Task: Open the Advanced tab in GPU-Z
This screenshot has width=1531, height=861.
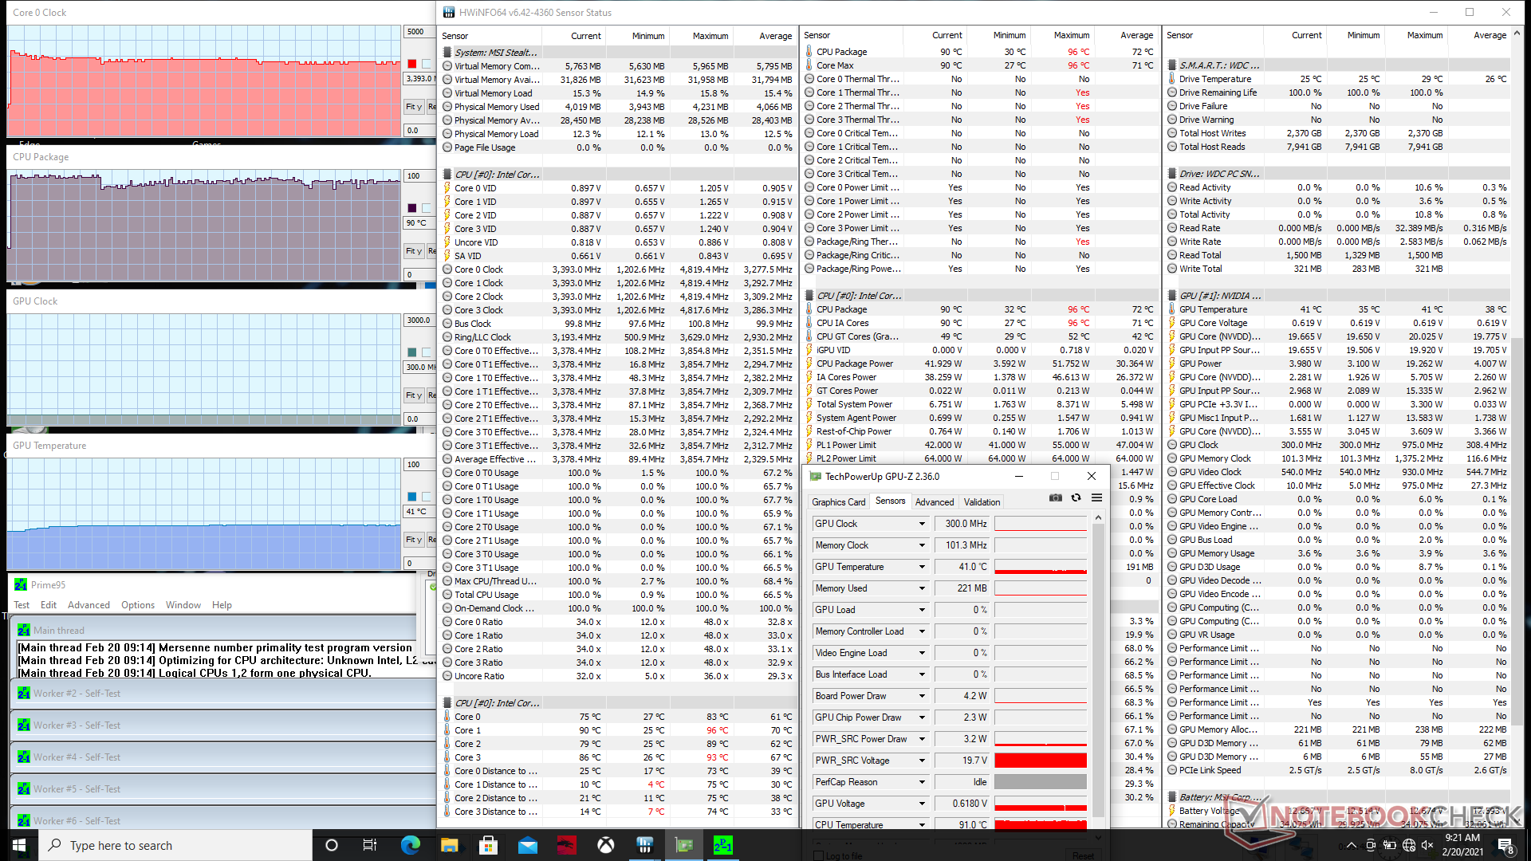Action: [934, 502]
